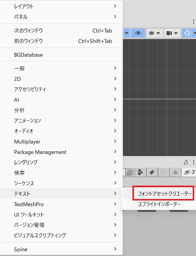The height and width of the screenshot is (256, 196).
Task: Toggle hidden packages crossed-eye counter
Action: point(189,172)
